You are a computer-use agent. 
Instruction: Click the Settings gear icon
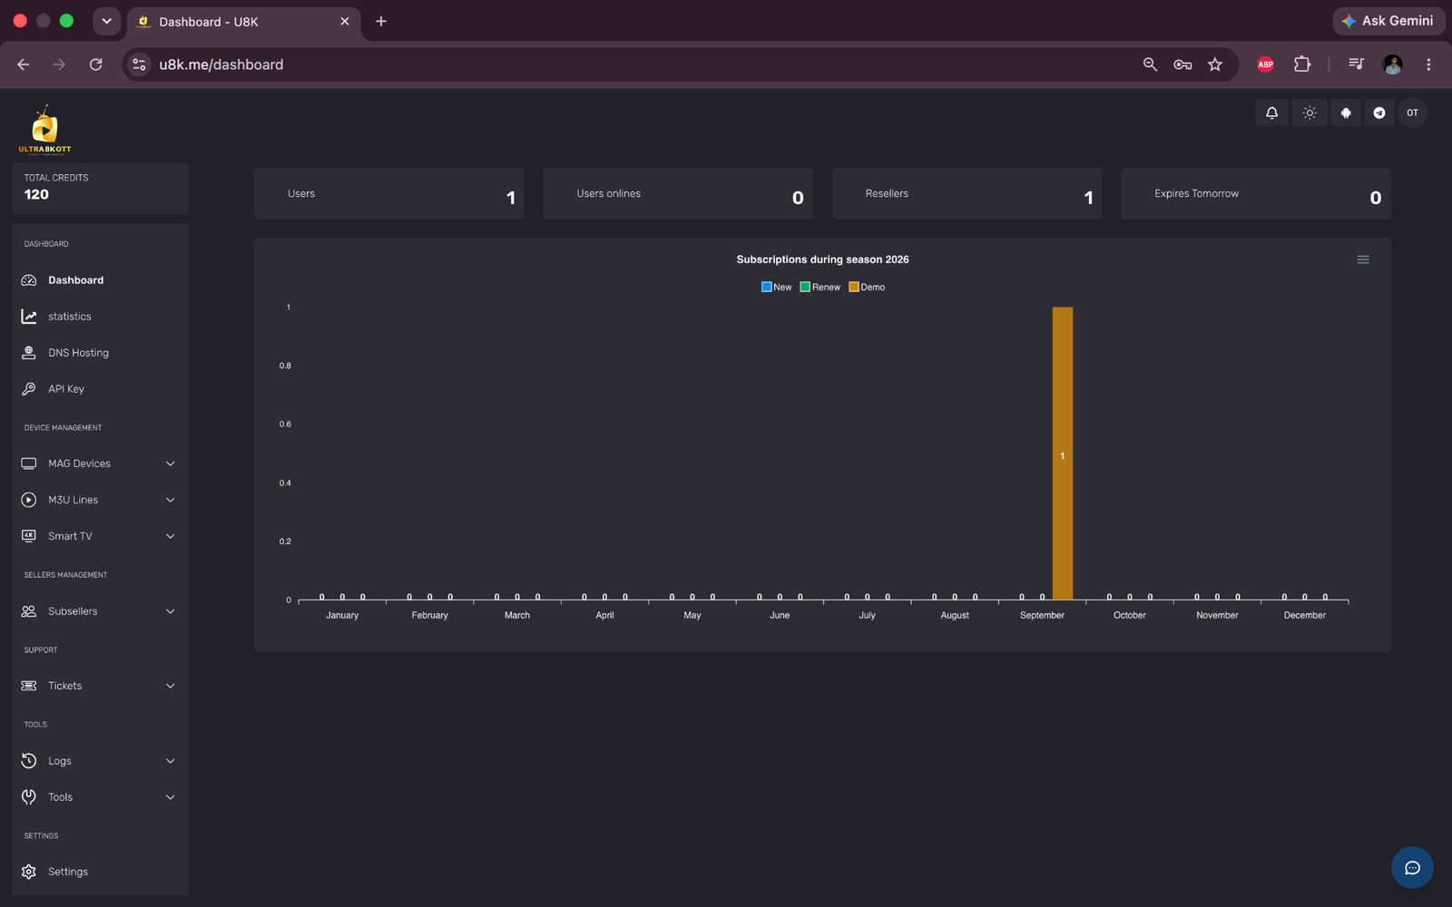coord(29,872)
